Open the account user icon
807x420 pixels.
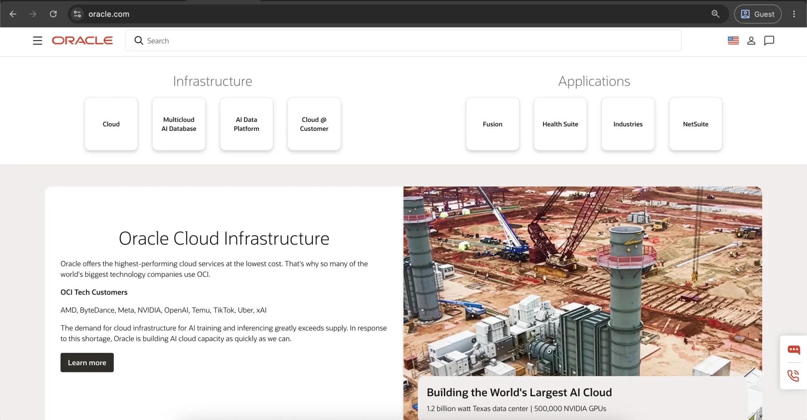click(751, 41)
